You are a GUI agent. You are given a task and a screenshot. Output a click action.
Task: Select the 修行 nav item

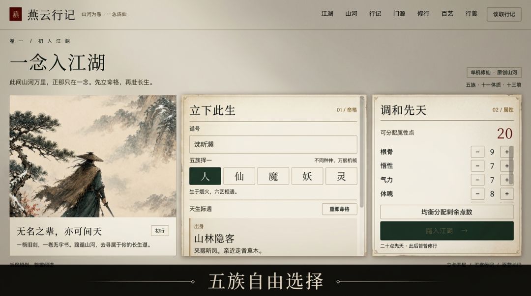click(423, 14)
